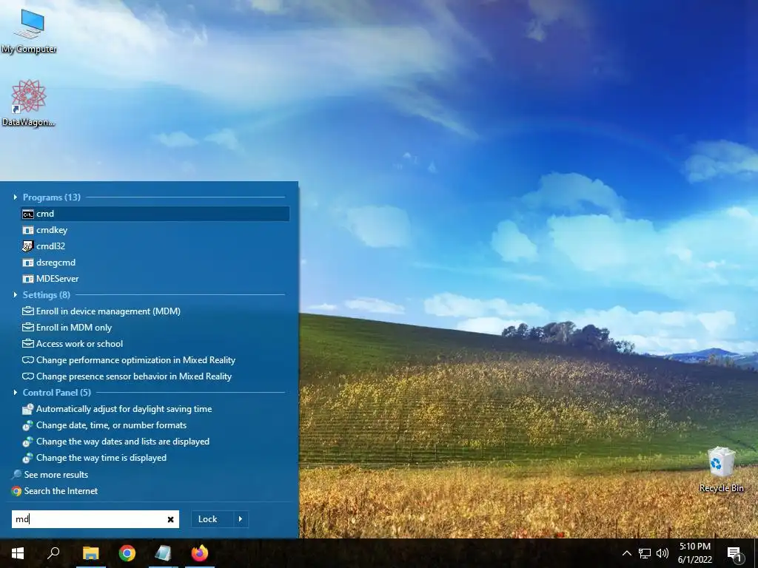Viewport: 758px width, 568px height.
Task: Click Search the Internet link
Action: tap(61, 491)
